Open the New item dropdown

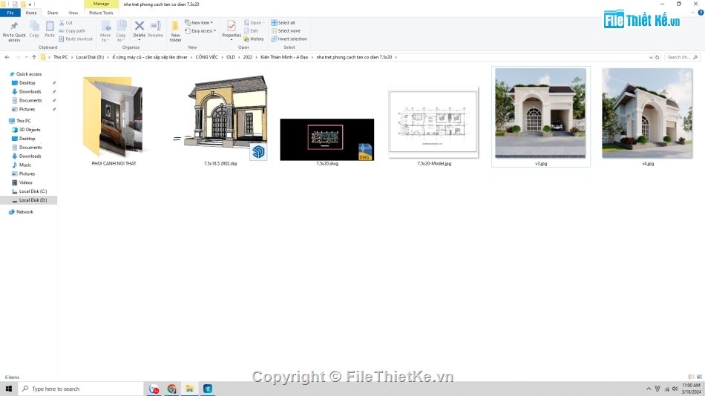point(199,22)
